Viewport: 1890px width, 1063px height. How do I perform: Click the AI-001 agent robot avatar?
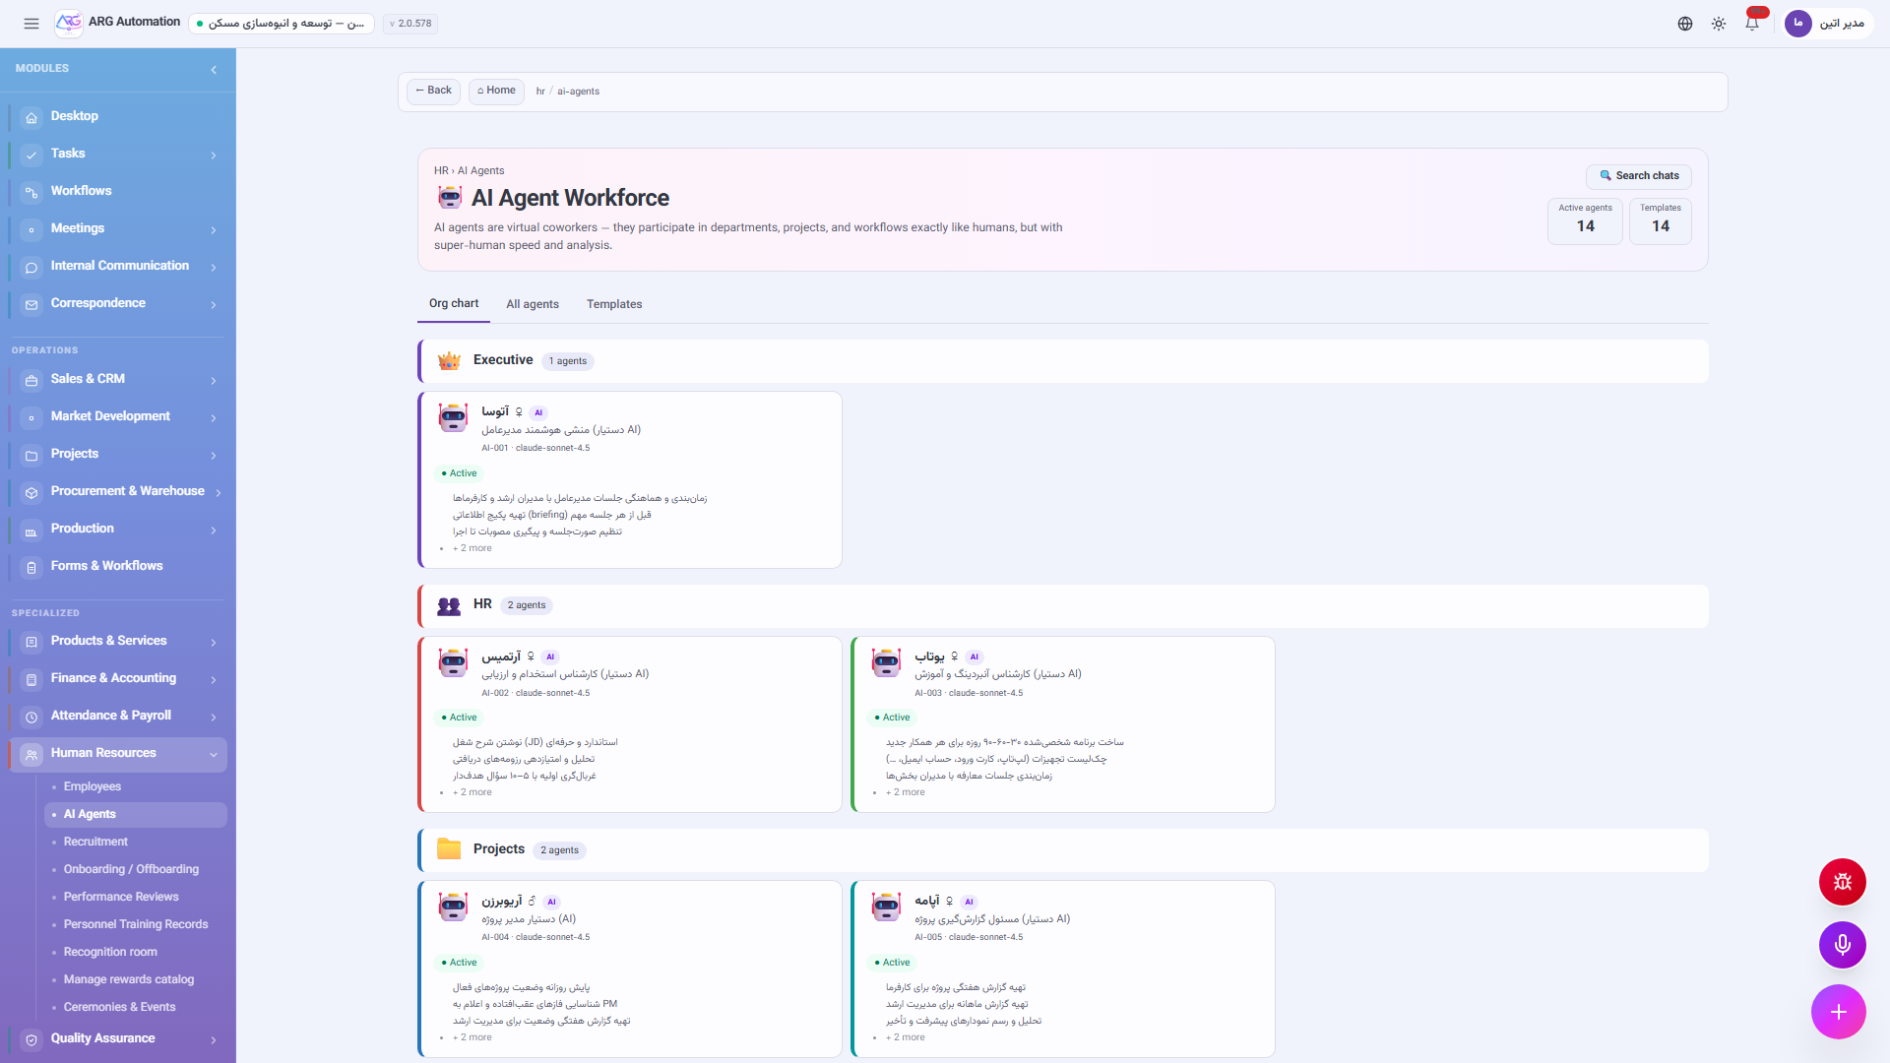453,417
